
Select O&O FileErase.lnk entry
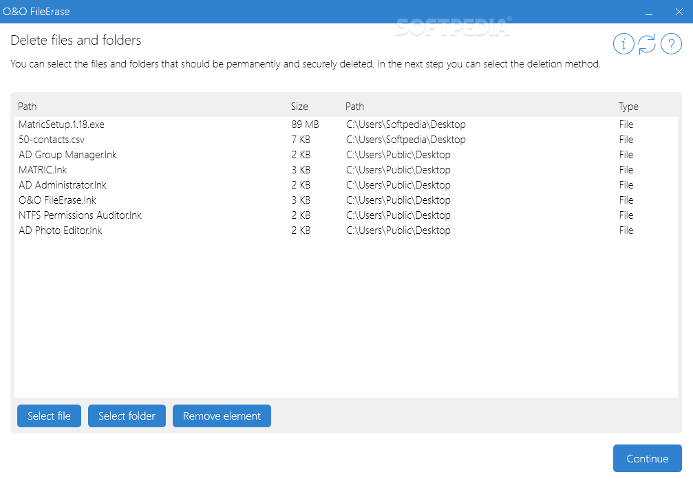point(346,200)
